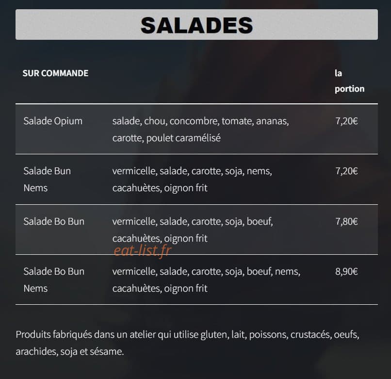The height and width of the screenshot is (379, 391).
Task: Select the Salade Opium item name
Action: click(x=53, y=121)
